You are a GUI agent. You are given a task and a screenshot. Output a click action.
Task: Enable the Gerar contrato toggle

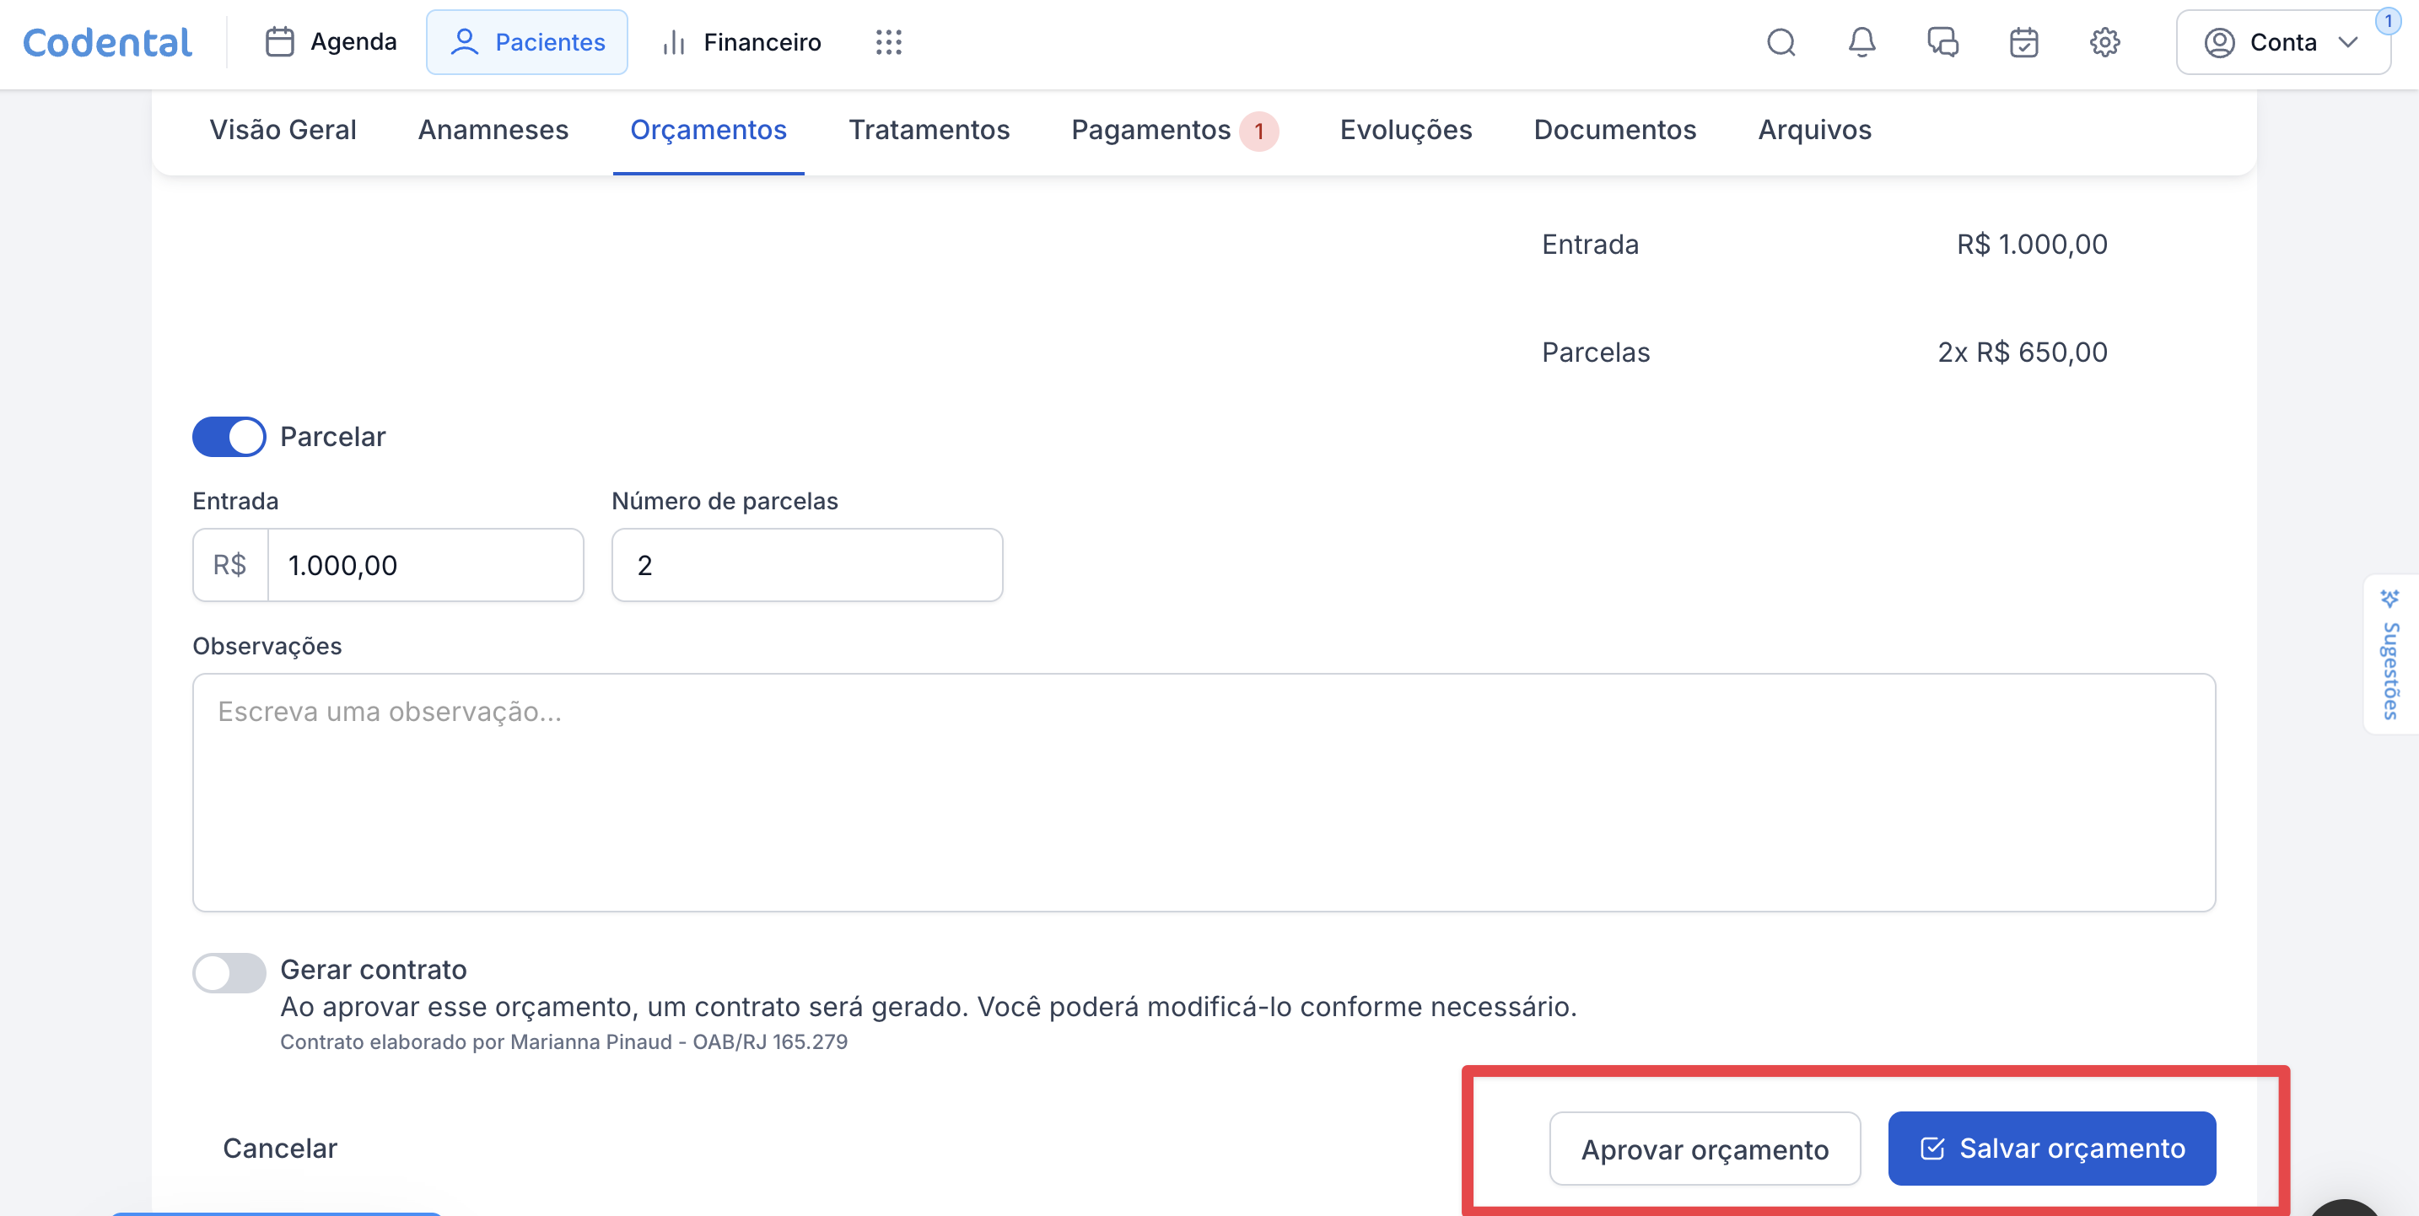(x=229, y=971)
